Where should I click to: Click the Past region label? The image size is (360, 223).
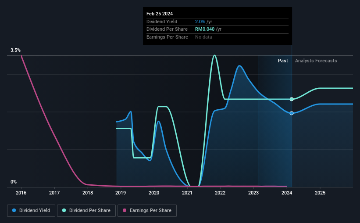pyautogui.click(x=283, y=61)
